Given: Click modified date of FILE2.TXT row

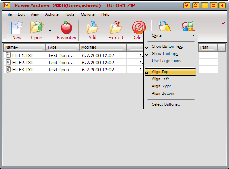Looking at the screenshot, I should [x=98, y=63].
